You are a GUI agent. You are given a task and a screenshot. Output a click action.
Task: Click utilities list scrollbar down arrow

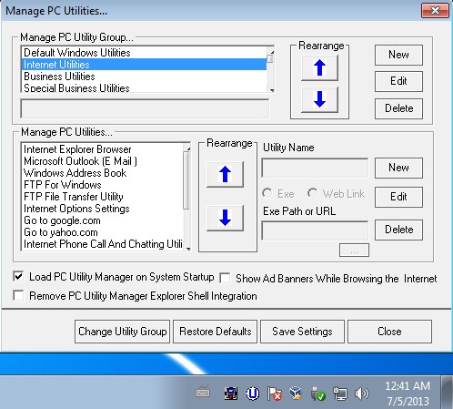click(x=187, y=248)
